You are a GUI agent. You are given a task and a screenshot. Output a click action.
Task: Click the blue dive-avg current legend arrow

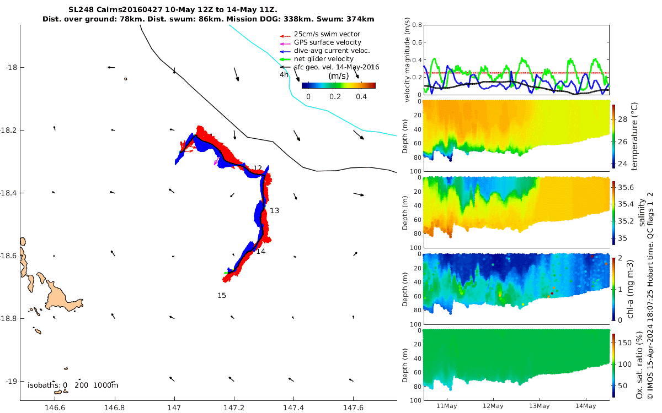[285, 51]
